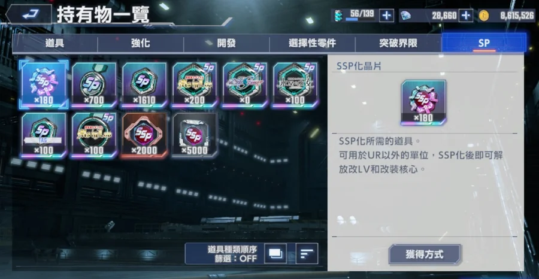Open the 選擇性零件 tab
Image resolution: width=539 pixels, height=279 pixels.
pyautogui.click(x=312, y=44)
